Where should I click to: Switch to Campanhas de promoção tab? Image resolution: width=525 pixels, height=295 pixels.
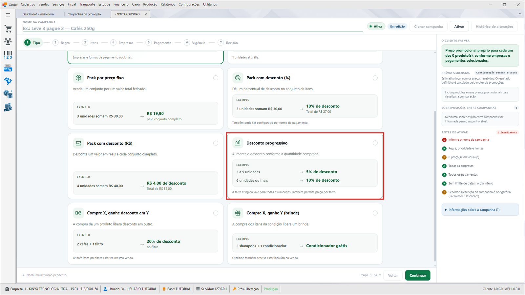(84, 14)
